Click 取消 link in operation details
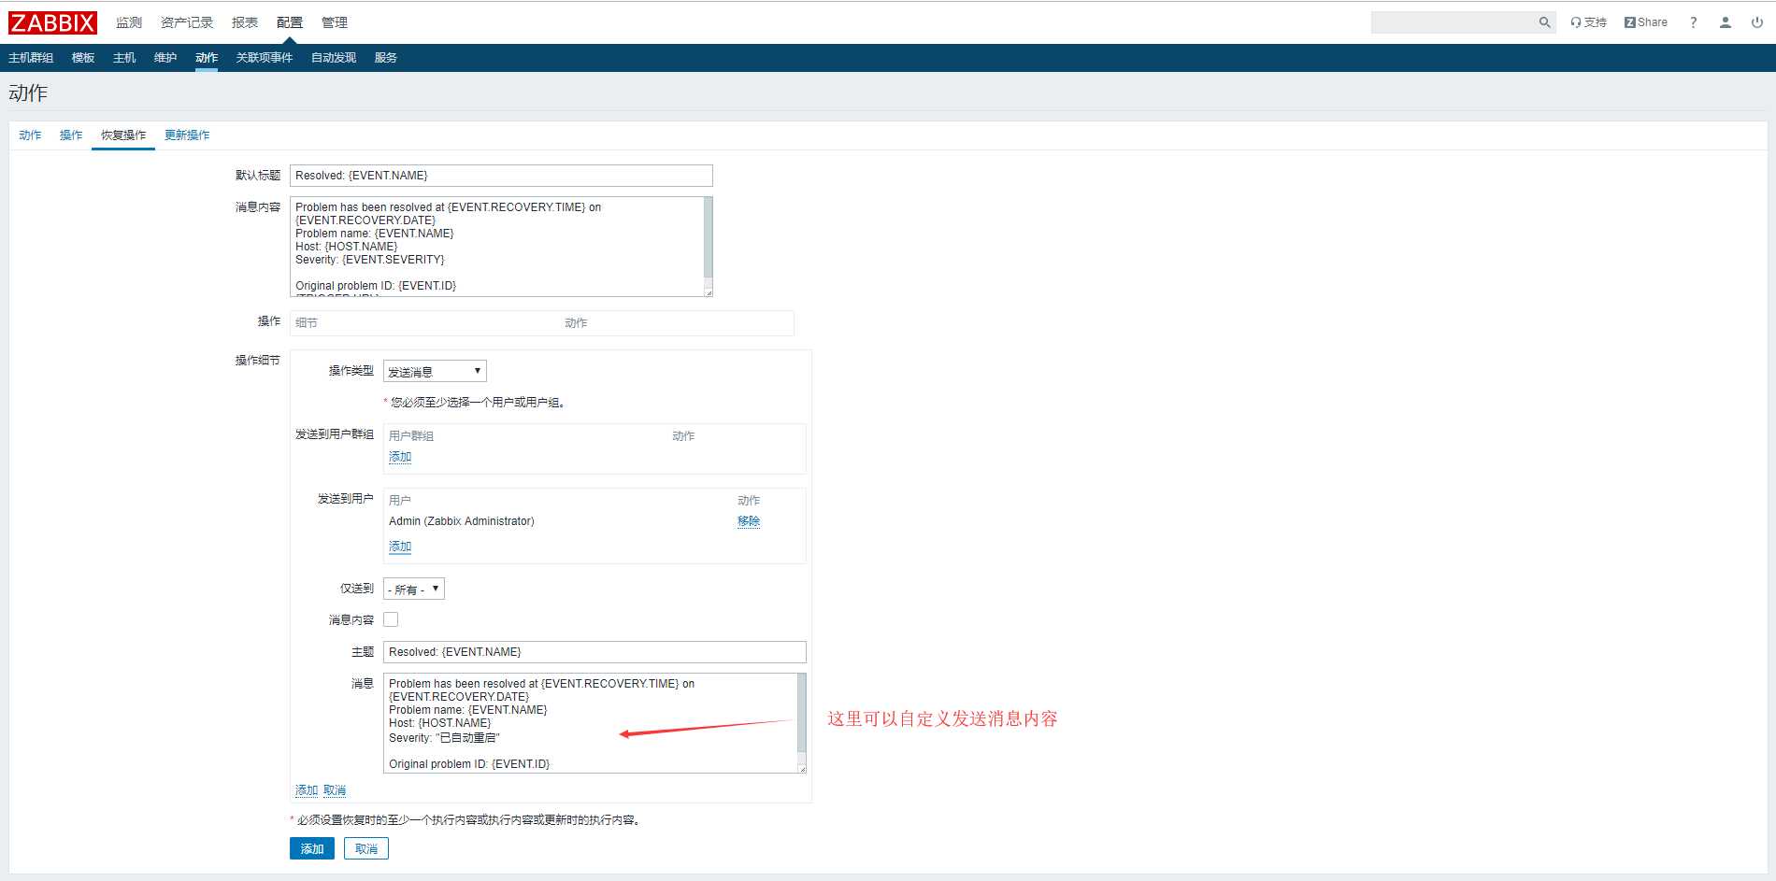Screen dimensions: 1776x881 point(335,790)
